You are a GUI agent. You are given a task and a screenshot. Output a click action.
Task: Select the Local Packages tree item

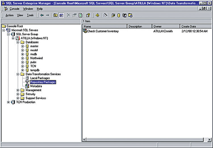pyautogui.click(x=40, y=78)
